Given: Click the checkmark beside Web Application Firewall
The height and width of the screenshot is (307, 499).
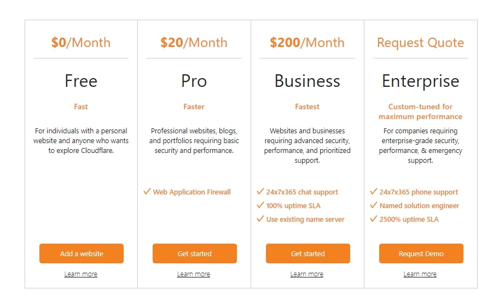Looking at the screenshot, I should 147,192.
